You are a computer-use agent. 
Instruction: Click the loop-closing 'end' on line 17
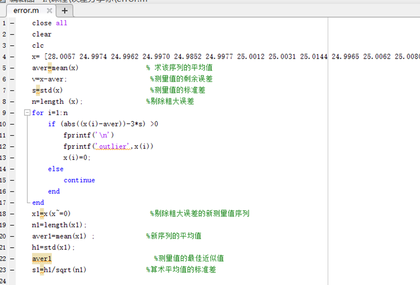tap(38, 202)
